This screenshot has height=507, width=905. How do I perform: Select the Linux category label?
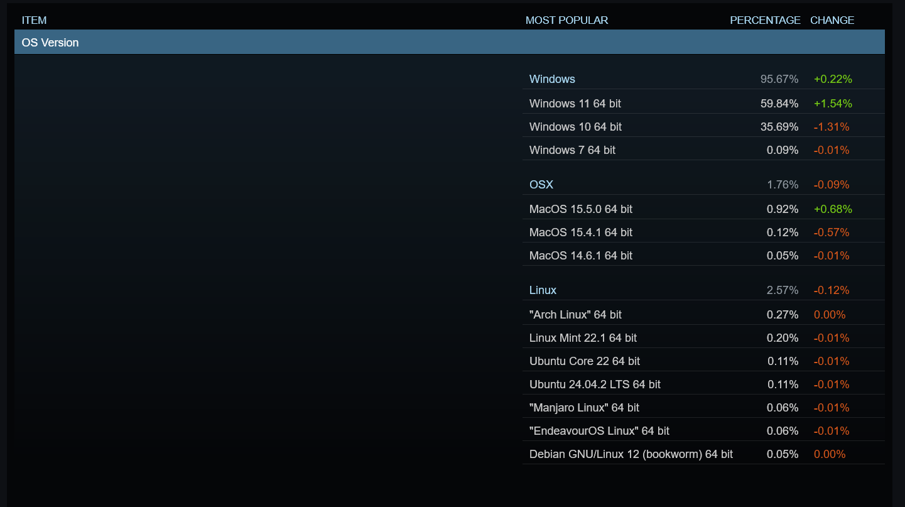click(543, 290)
